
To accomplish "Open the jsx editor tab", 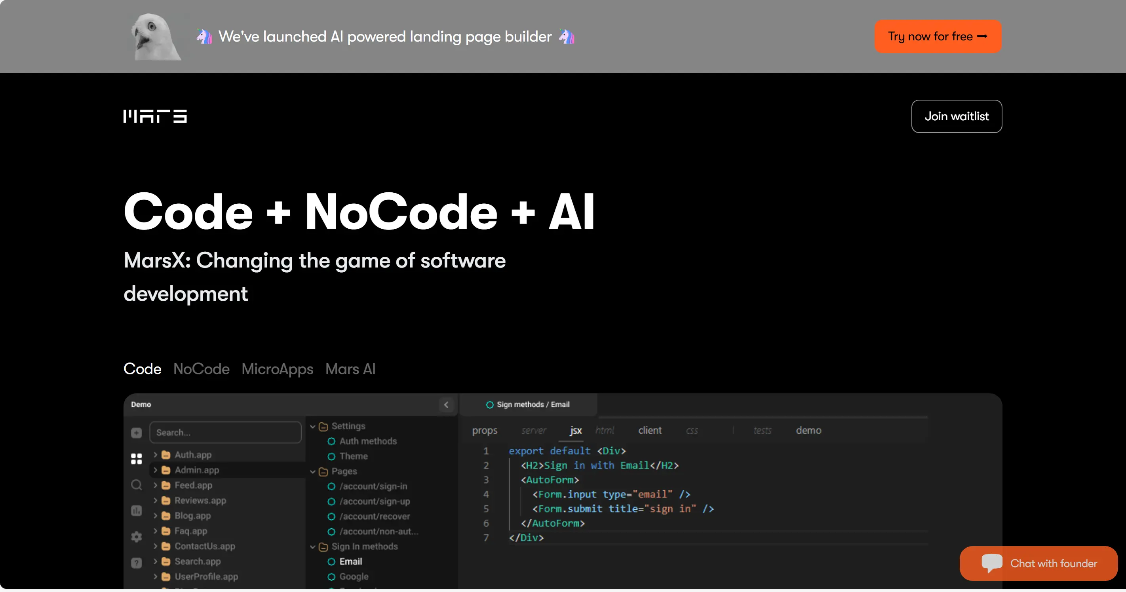I will coord(576,430).
